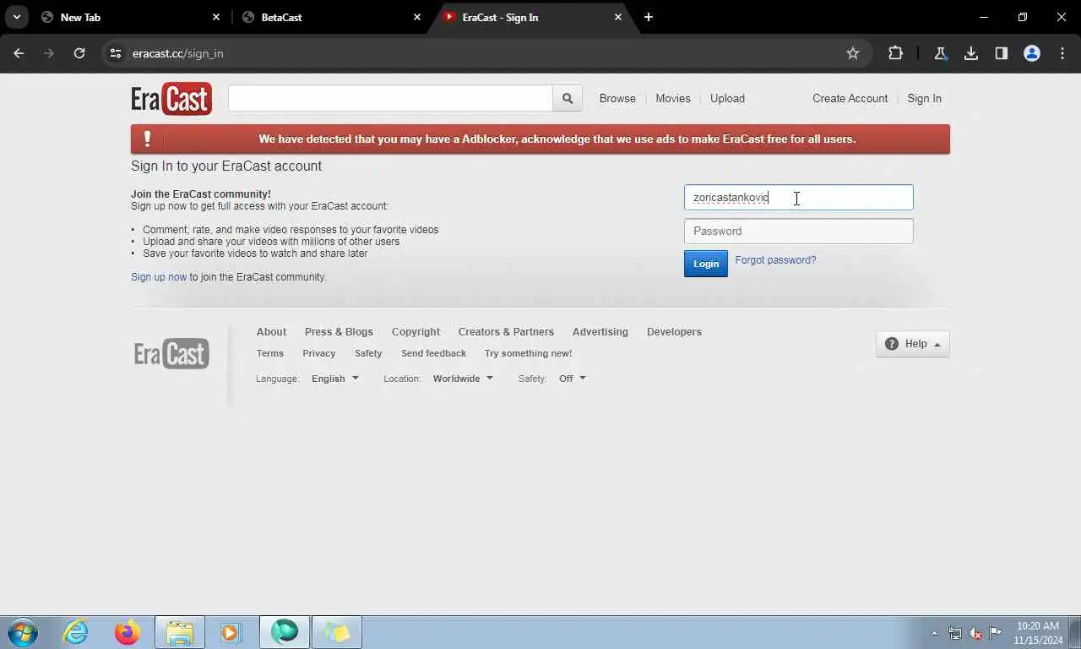Click the gray EraCast footer logo
The width and height of the screenshot is (1081, 649).
click(x=171, y=353)
